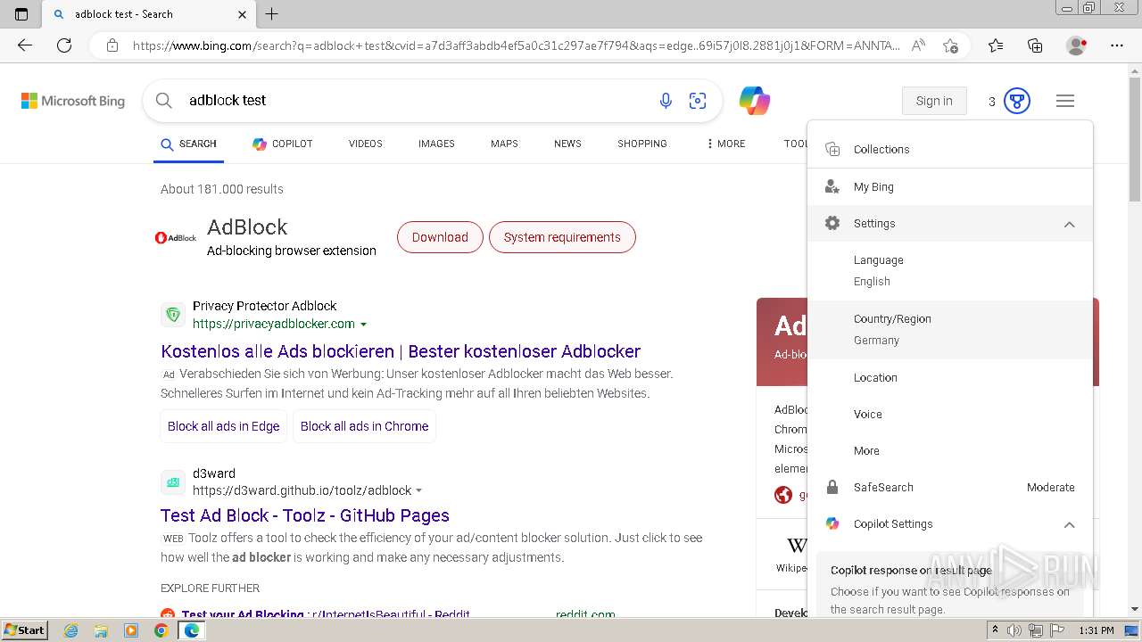Switch to the COPILOT tab

283,144
